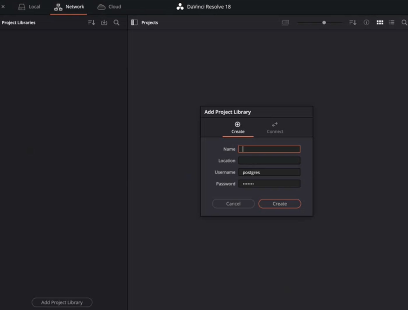The width and height of the screenshot is (408, 310).
Task: Open the Cloud libraries tab
Action: [x=109, y=7]
